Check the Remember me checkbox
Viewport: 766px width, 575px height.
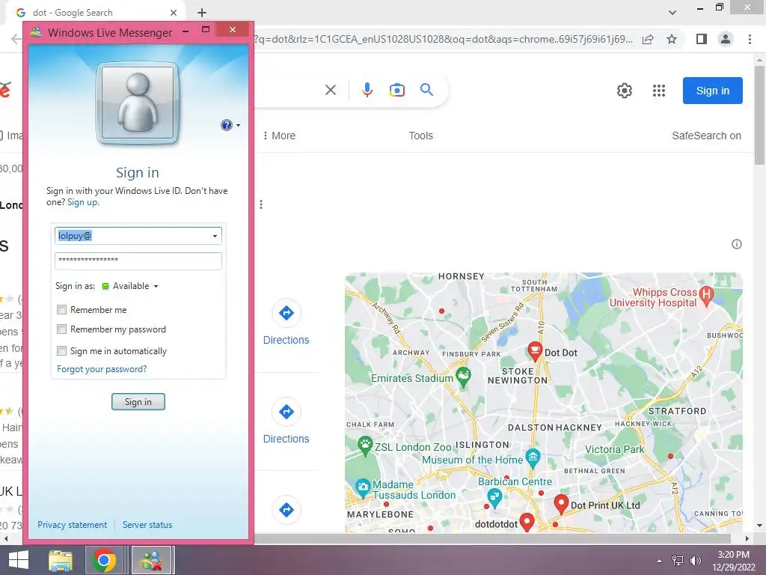click(61, 309)
